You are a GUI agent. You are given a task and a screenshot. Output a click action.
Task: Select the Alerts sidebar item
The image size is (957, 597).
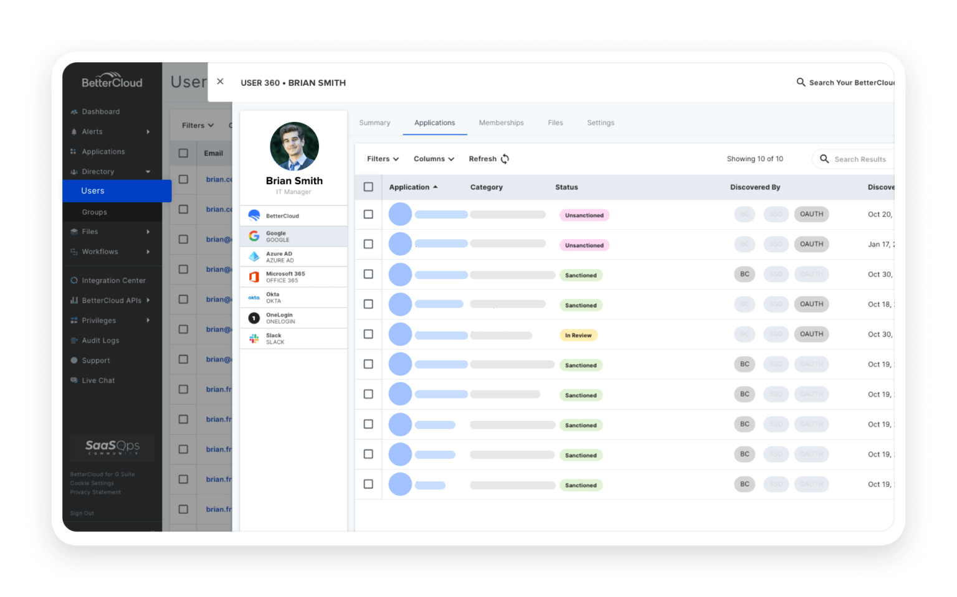pyautogui.click(x=93, y=131)
